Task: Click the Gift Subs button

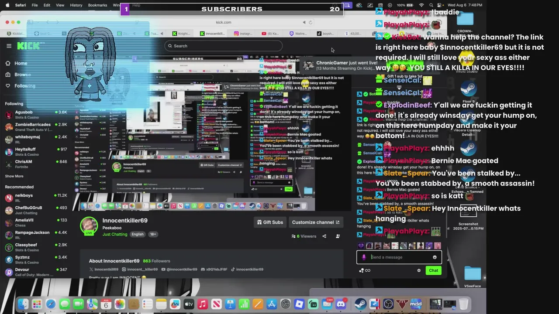Action: coord(270,222)
